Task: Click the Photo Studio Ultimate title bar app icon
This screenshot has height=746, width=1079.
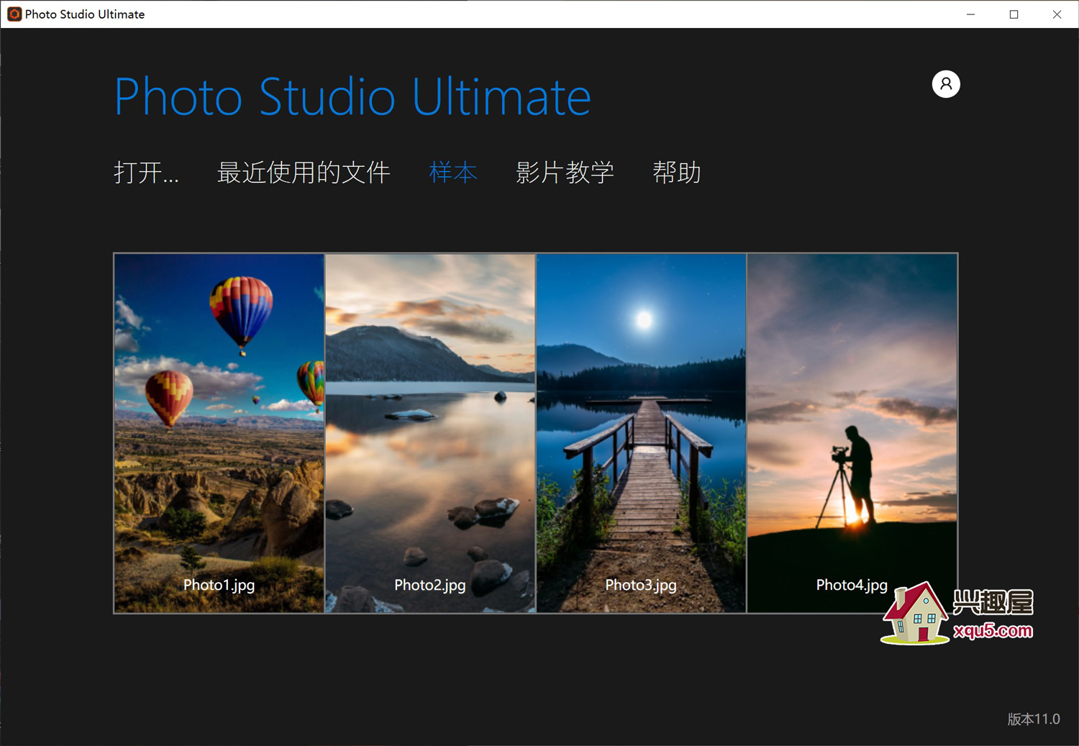Action: point(14,14)
